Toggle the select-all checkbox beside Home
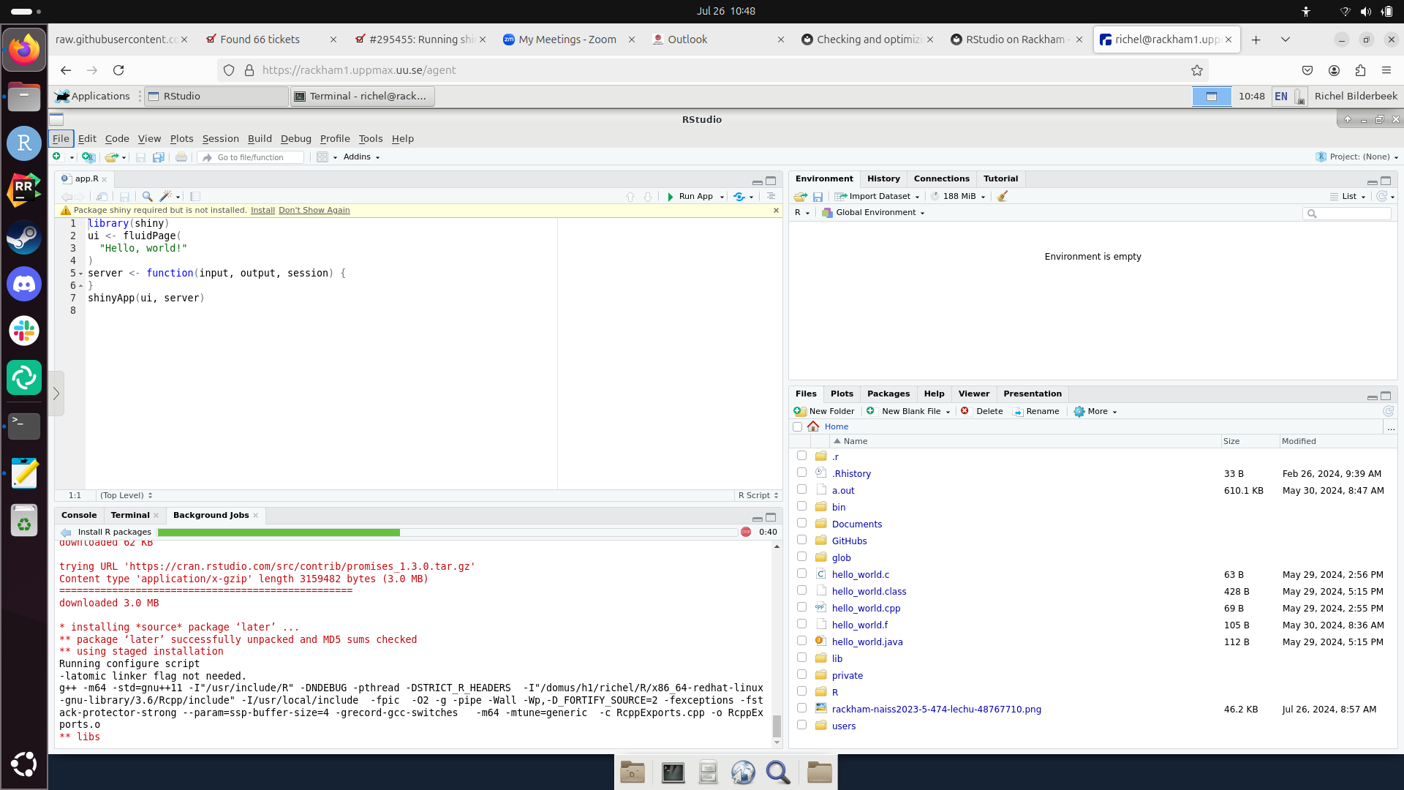 pos(797,426)
